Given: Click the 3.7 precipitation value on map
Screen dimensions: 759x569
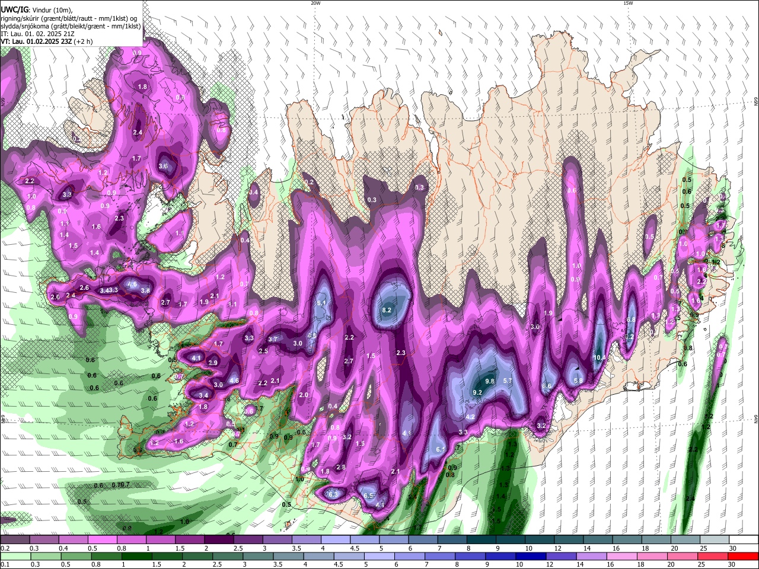Looking at the screenshot, I should click(273, 339).
